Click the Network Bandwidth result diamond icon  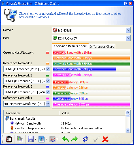coord(12,123)
